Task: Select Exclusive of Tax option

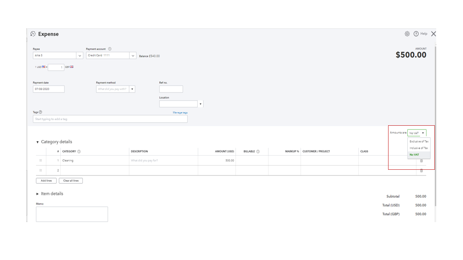Action: [419, 142]
